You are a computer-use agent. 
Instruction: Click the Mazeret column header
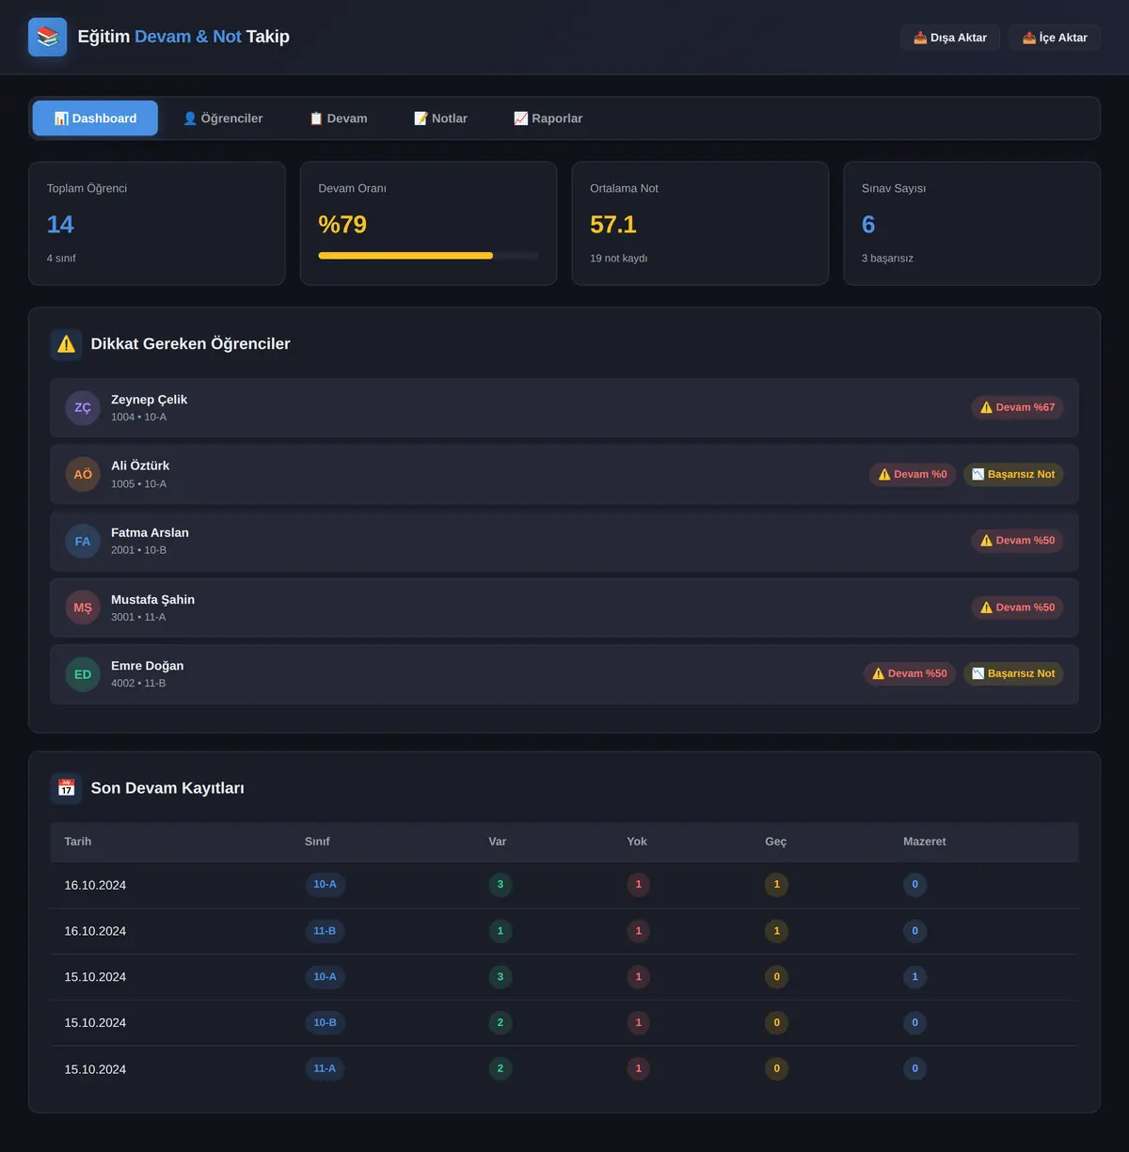pyautogui.click(x=925, y=842)
